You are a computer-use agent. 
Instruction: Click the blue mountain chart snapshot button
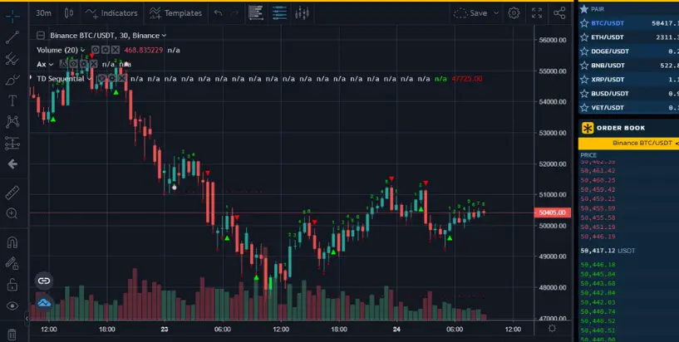[44, 303]
